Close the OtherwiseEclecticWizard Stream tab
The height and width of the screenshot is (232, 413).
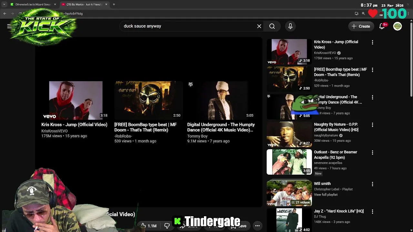[55, 5]
